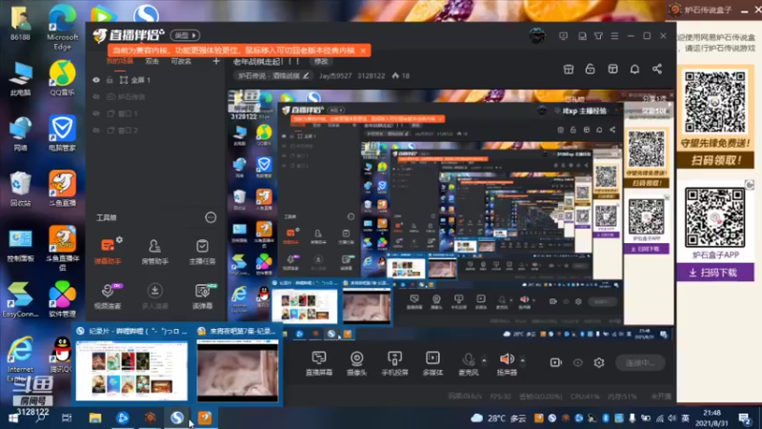Toggle the preview eye icon beside record

[x=577, y=362]
